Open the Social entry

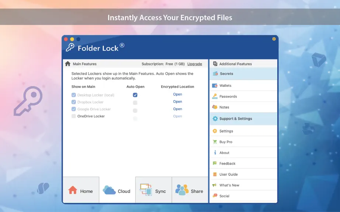(x=243, y=196)
